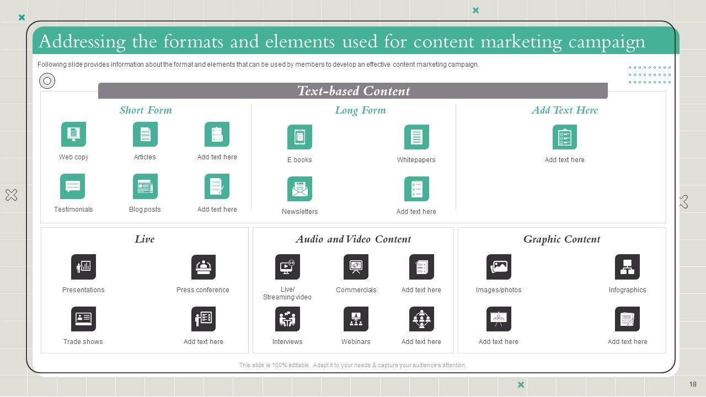Click the Newsletters envelope icon

(299, 189)
